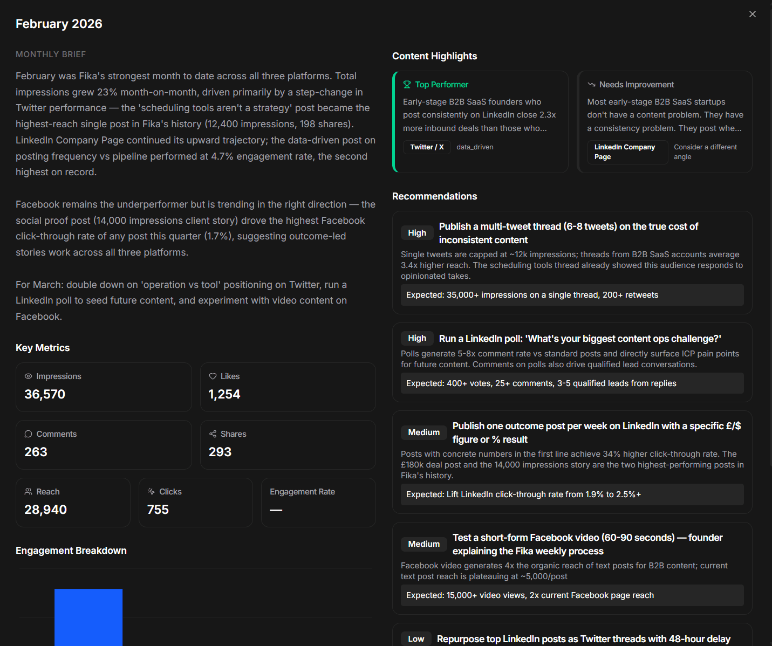Select the Engagement Rate metric card
Image resolution: width=772 pixels, height=646 pixels.
tap(318, 502)
